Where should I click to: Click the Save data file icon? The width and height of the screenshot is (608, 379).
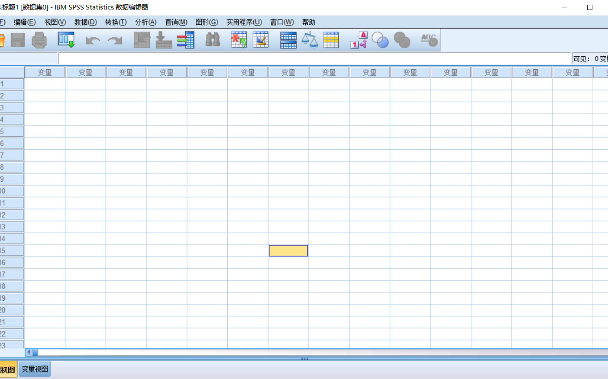click(18, 40)
